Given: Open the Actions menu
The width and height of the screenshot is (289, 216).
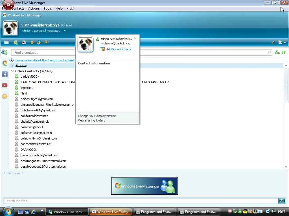Looking at the screenshot, I should (x=34, y=8).
